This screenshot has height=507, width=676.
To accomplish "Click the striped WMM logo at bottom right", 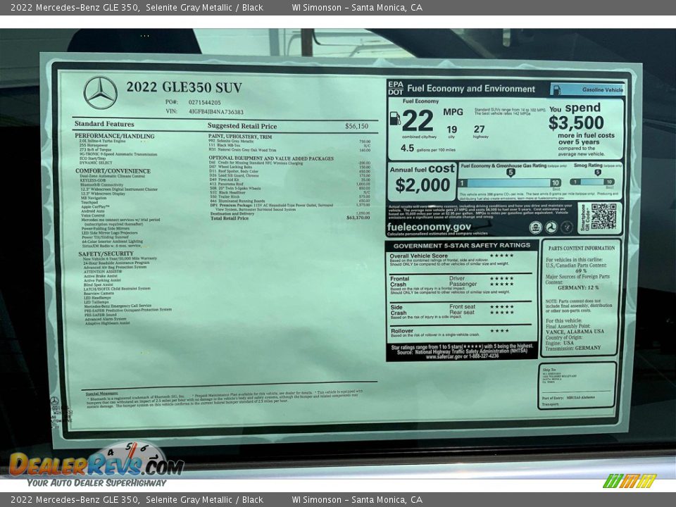I will pos(630,481).
